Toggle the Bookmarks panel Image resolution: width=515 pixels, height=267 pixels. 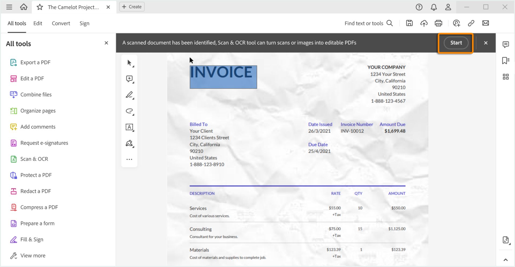click(505, 61)
